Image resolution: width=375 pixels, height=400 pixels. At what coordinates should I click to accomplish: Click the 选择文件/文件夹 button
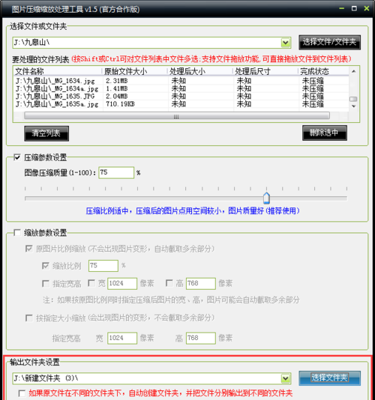(329, 42)
